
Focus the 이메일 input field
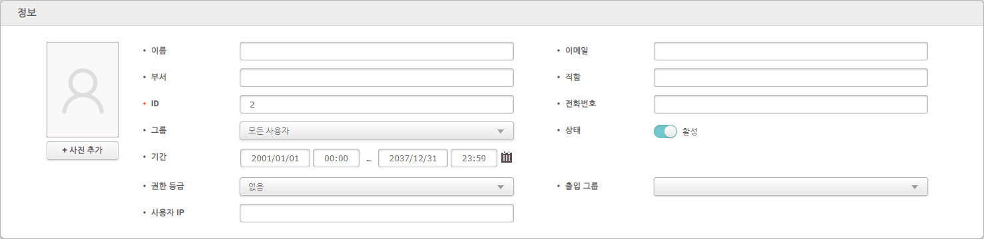click(x=791, y=51)
